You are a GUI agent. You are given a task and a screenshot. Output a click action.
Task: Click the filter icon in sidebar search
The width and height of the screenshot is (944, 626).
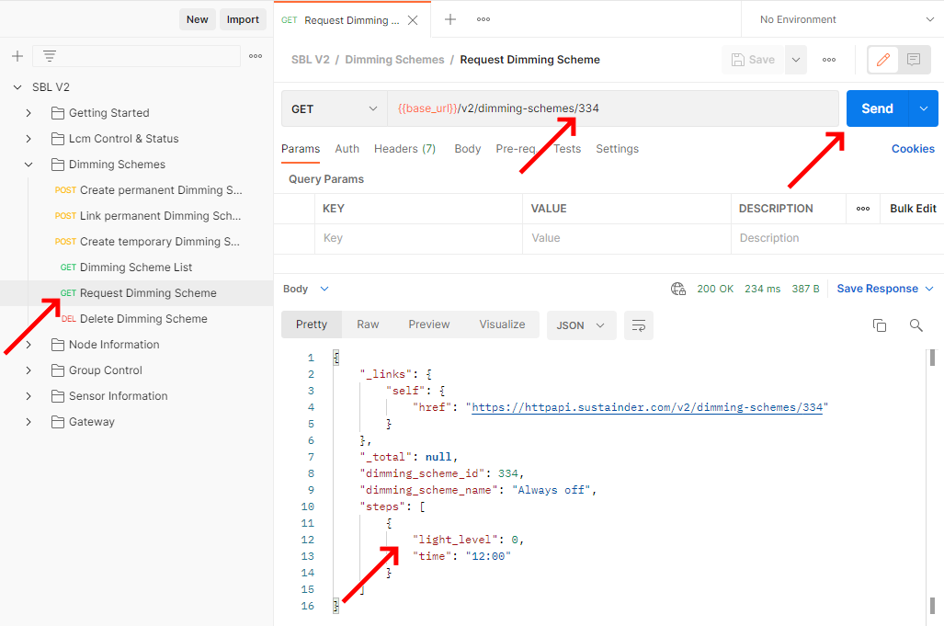click(50, 56)
